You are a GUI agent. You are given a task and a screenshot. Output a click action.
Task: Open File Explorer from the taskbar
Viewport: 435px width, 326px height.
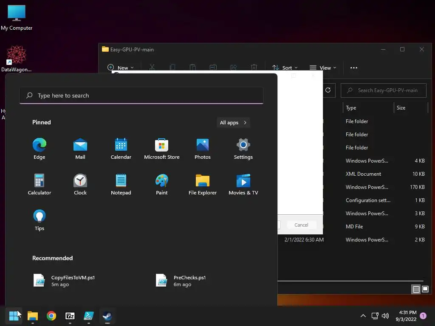(32, 316)
